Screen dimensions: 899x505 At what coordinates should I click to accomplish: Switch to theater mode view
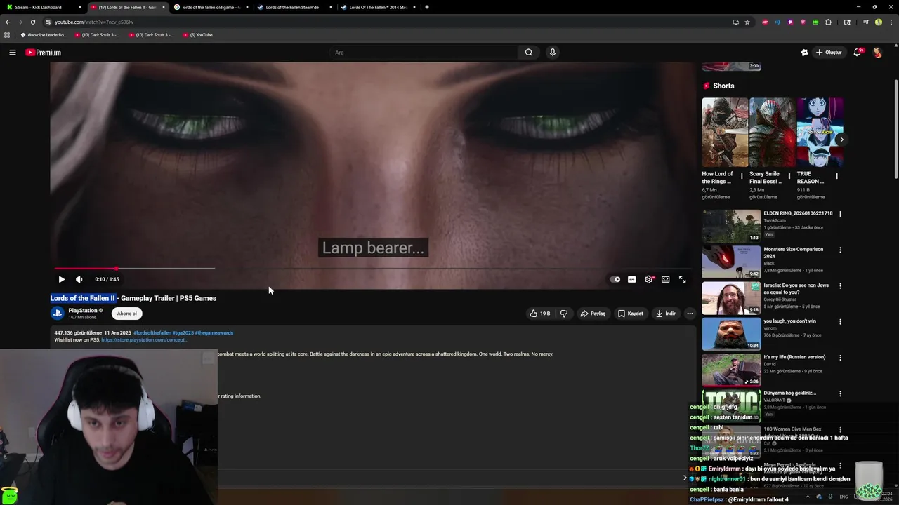click(666, 279)
